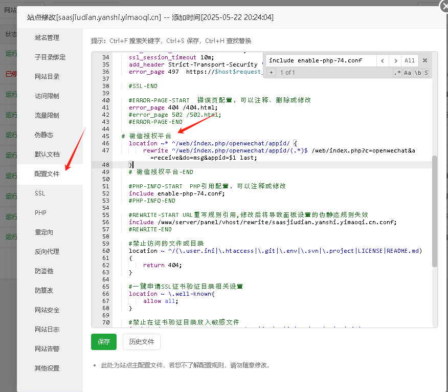Click 'include enable-php-74.conf;' code line
448x392 pixels.
(177, 193)
